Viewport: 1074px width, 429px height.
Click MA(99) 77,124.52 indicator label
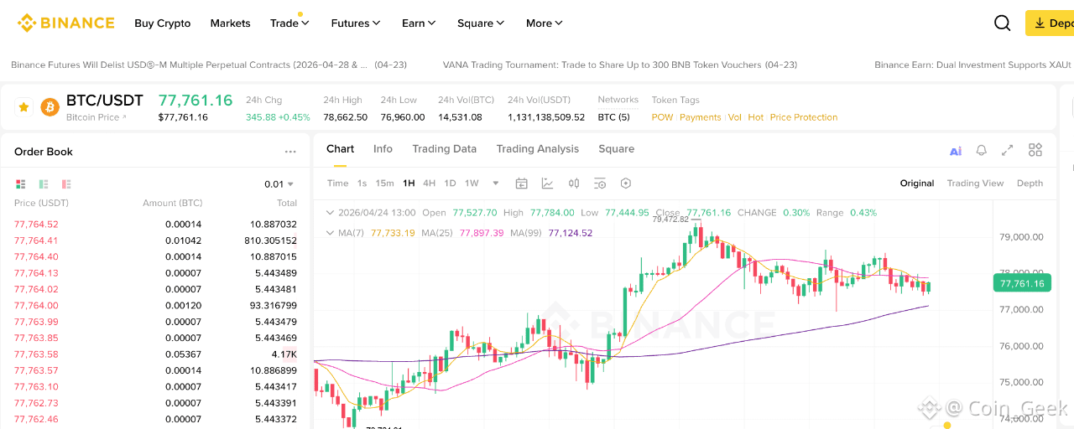pos(551,233)
